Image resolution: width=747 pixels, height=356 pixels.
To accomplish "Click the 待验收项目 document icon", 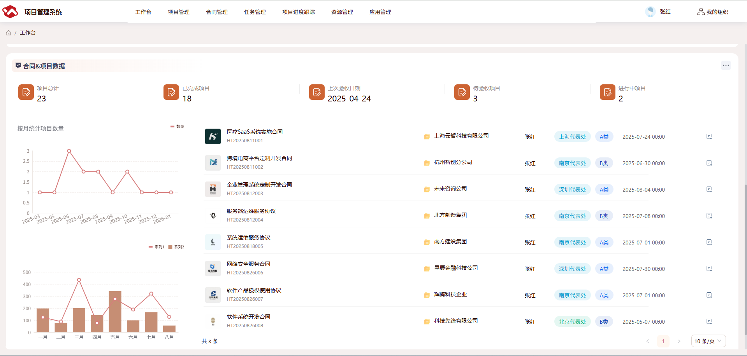I will click(462, 92).
